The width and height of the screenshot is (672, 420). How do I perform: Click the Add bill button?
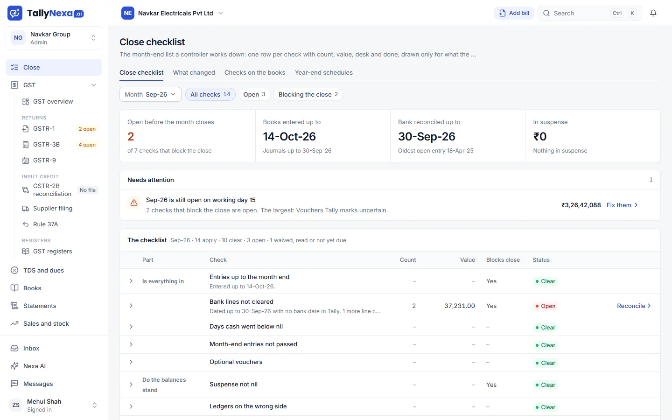point(514,13)
